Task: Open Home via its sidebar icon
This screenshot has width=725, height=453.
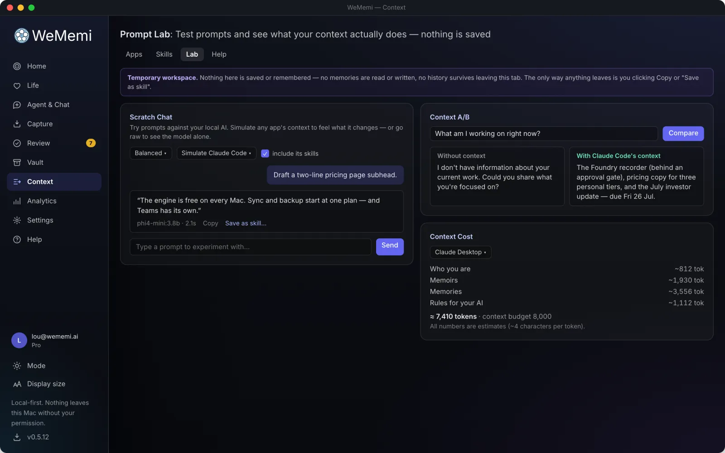Action: [17, 66]
